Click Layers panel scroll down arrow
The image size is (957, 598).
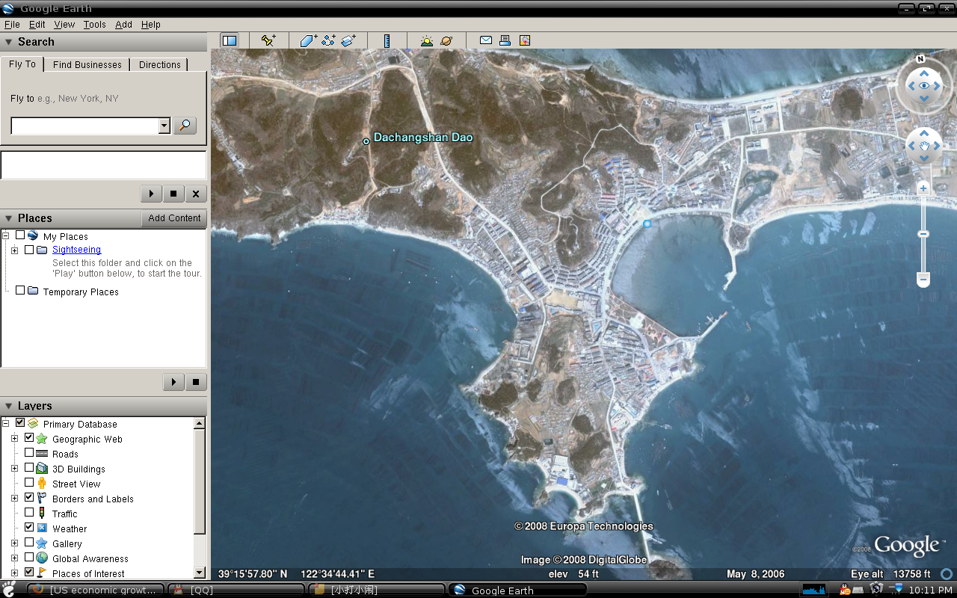200,573
